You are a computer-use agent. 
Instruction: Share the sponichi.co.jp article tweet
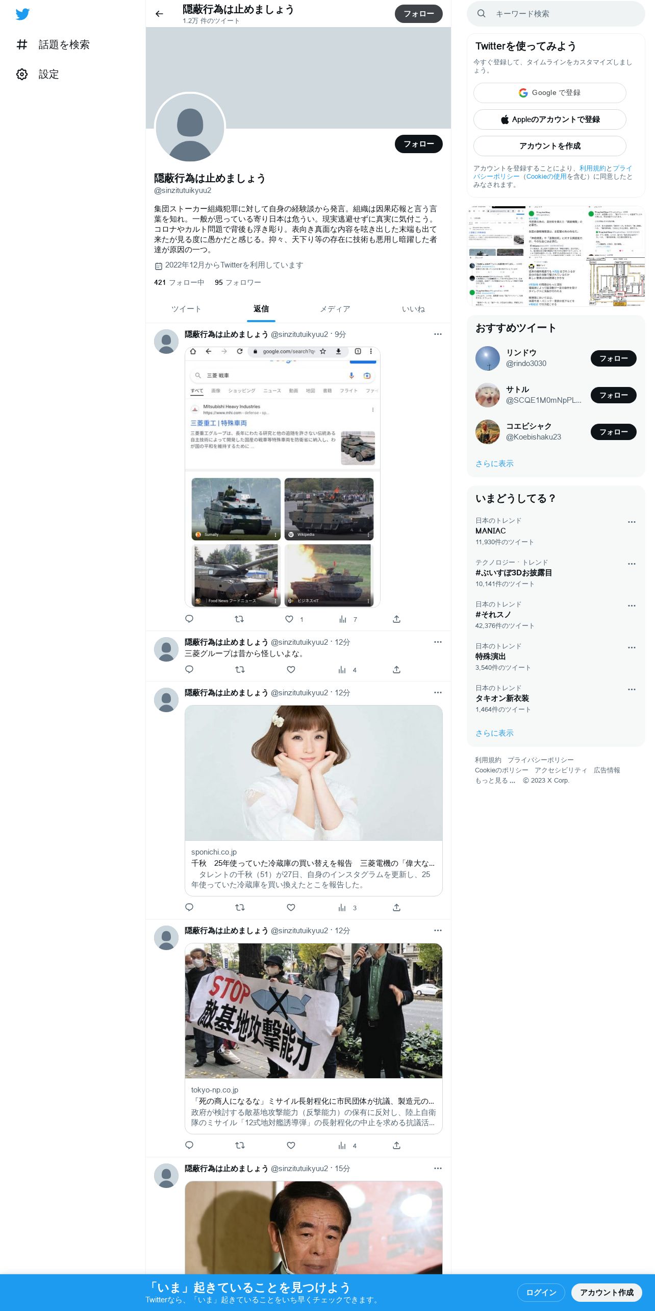tap(396, 907)
